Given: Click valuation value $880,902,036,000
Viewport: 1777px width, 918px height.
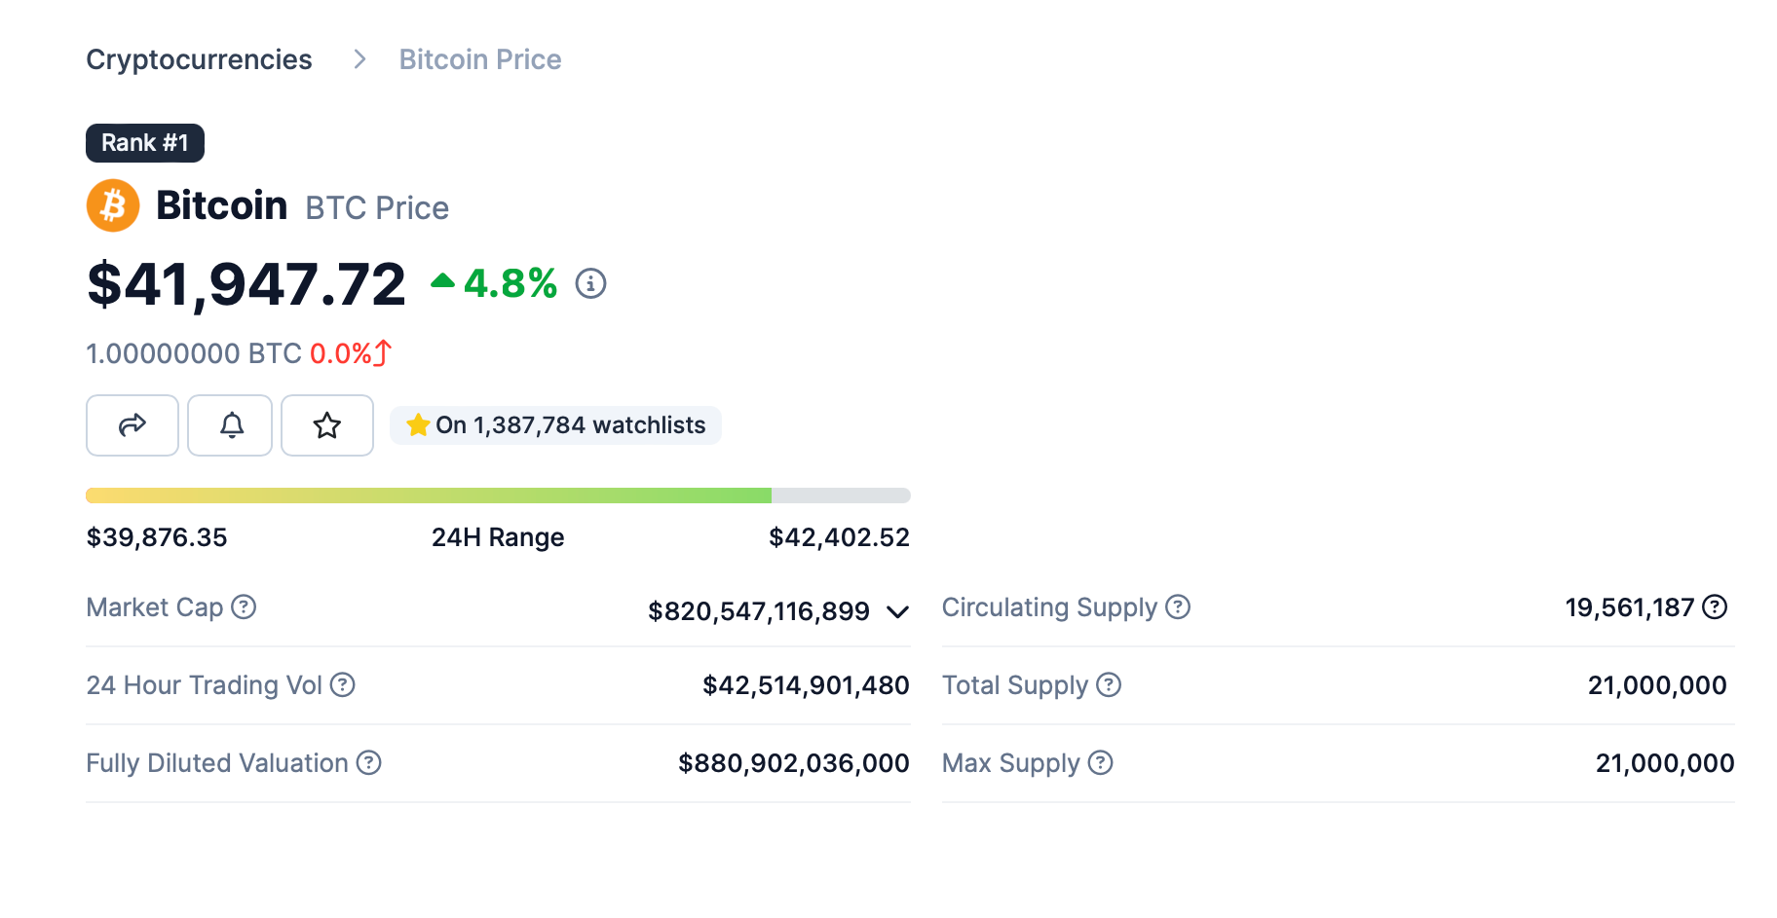Looking at the screenshot, I should [794, 763].
